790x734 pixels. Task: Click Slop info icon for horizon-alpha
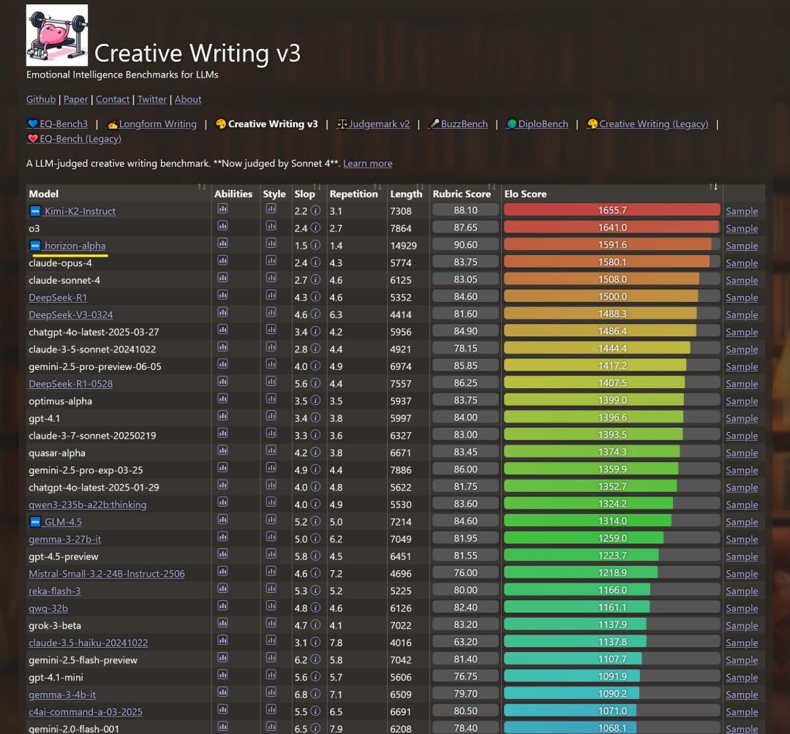[x=315, y=245]
